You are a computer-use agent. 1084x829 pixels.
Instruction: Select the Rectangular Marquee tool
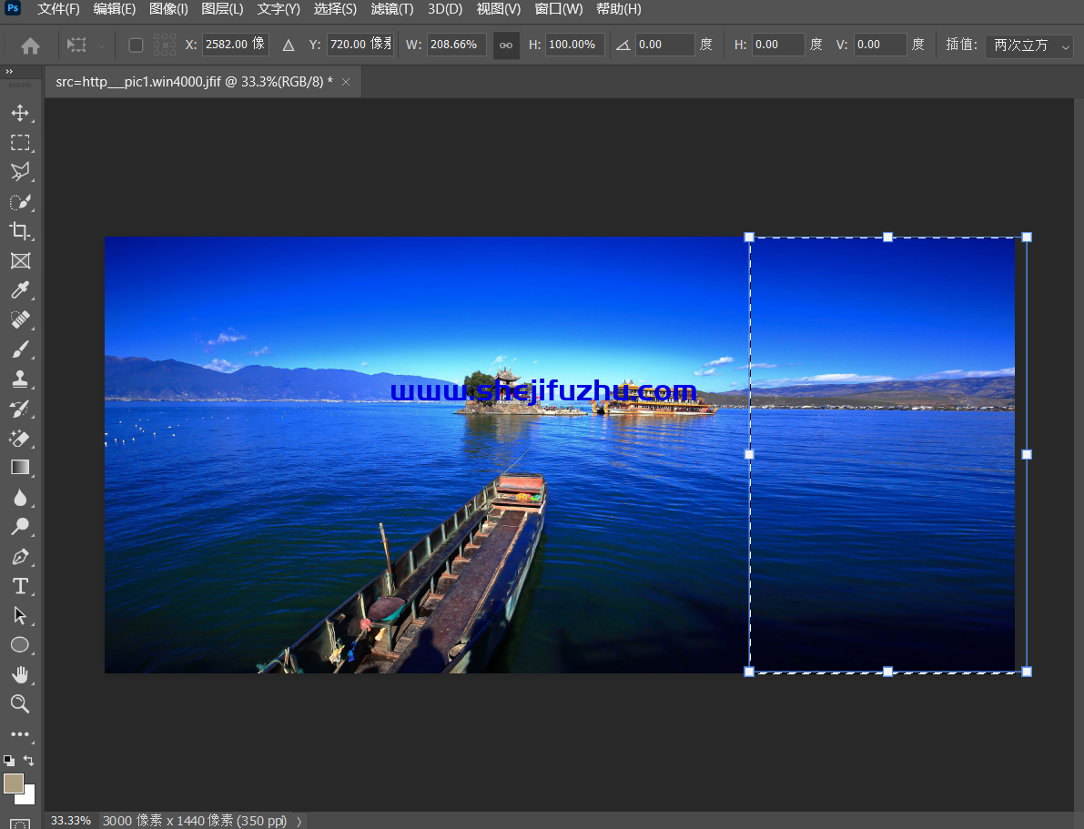click(x=20, y=143)
